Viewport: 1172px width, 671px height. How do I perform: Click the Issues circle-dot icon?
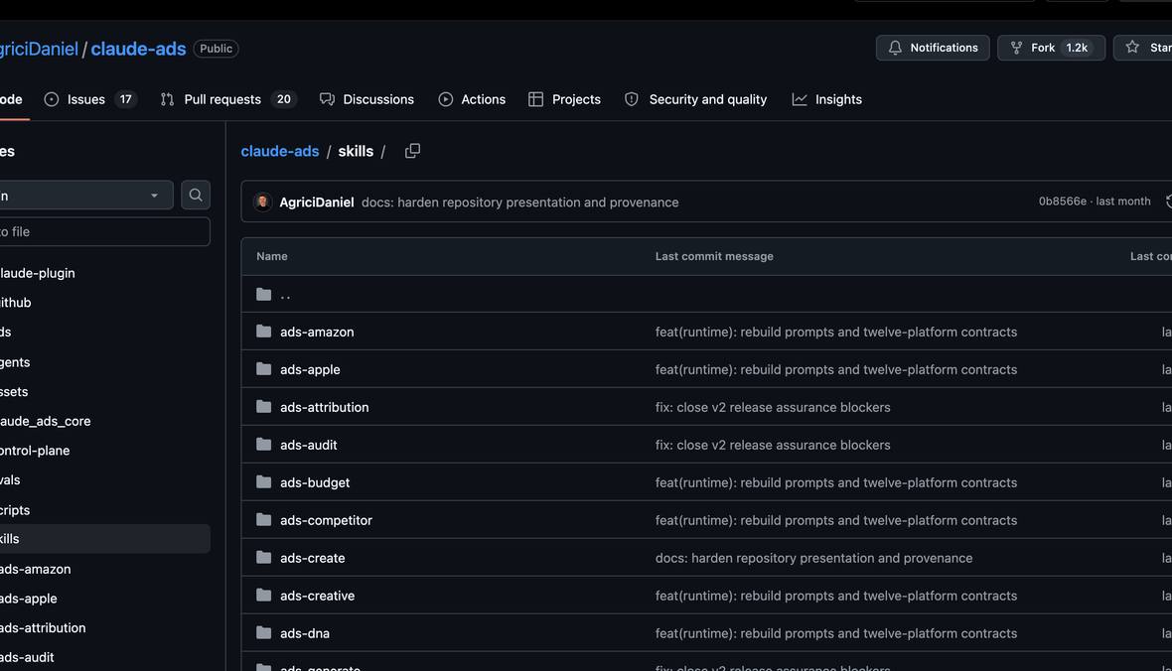[51, 99]
